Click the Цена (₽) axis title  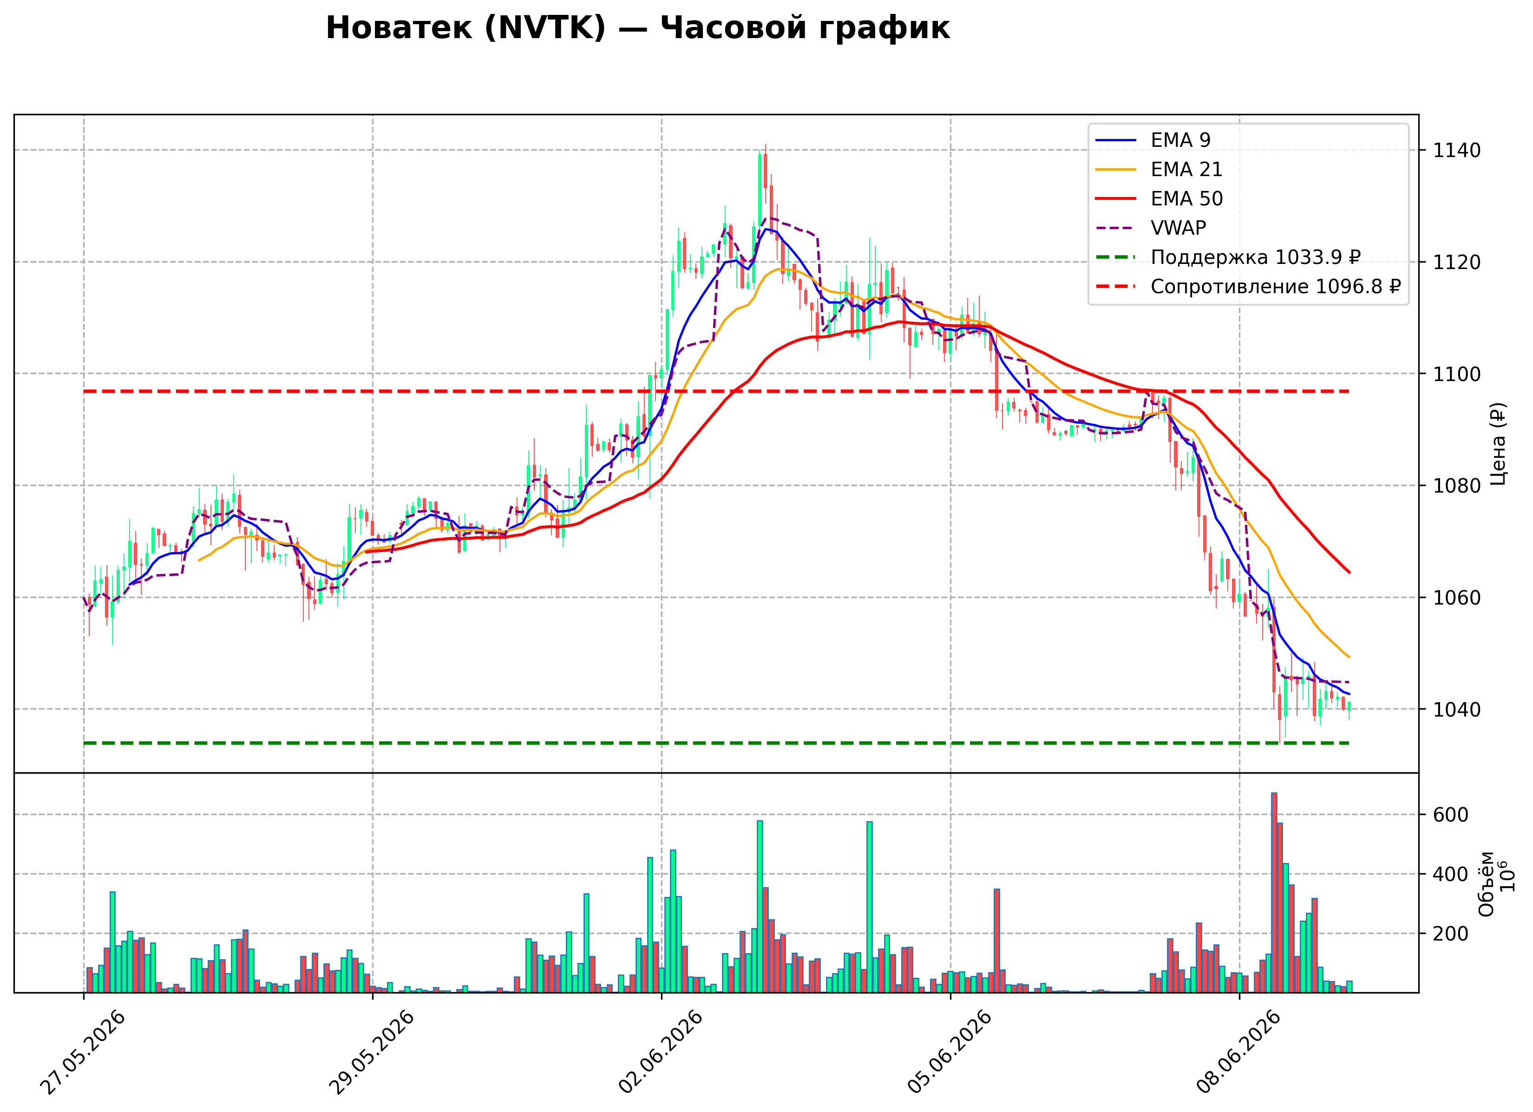click(1498, 443)
